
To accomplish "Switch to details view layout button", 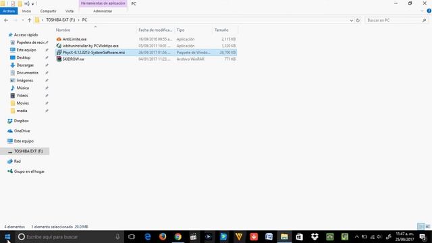I will coord(421,227).
